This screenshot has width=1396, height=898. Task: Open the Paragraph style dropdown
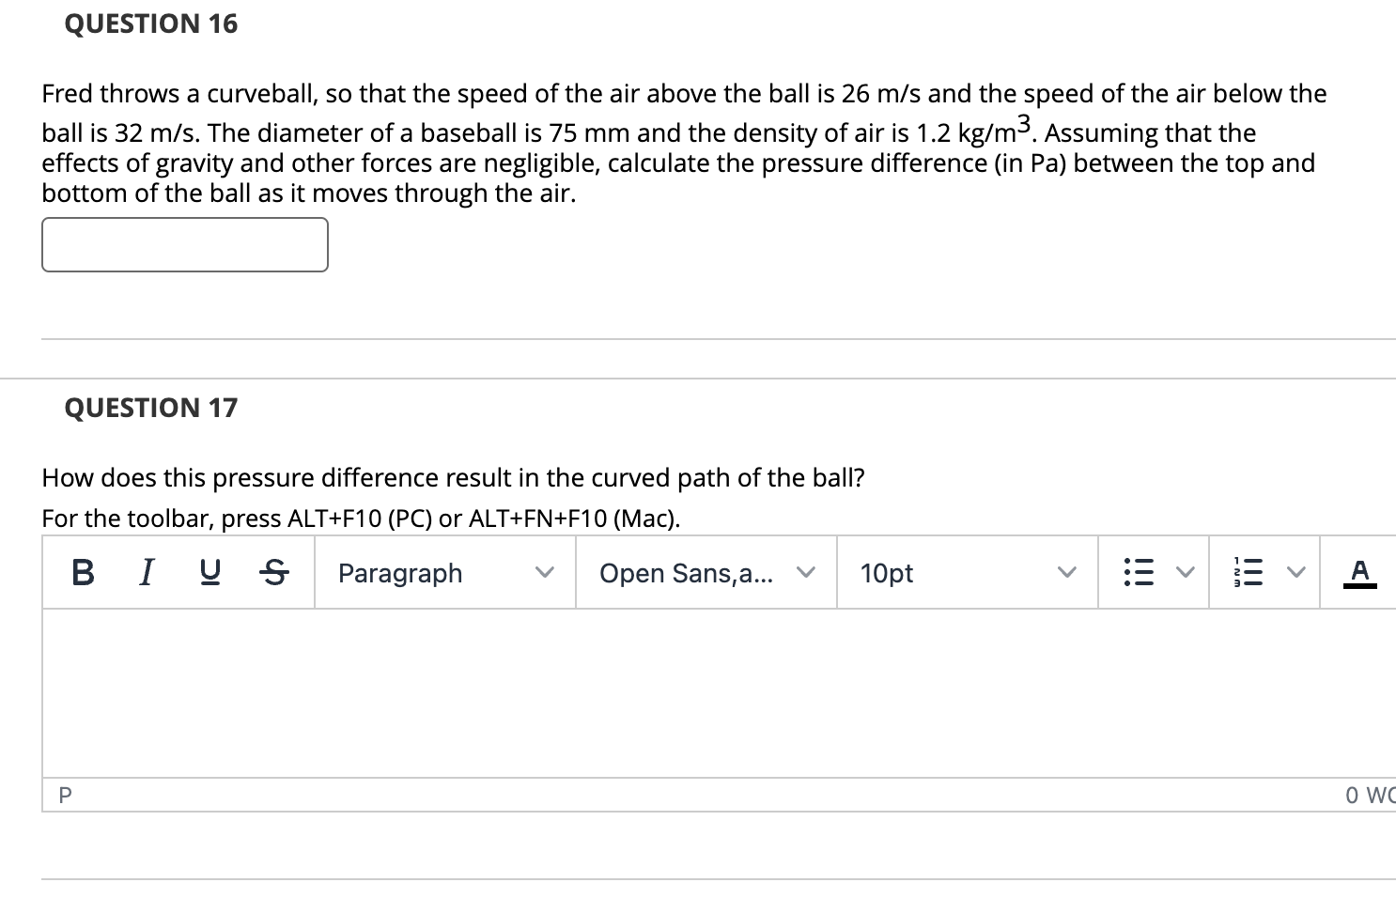pyautogui.click(x=442, y=573)
